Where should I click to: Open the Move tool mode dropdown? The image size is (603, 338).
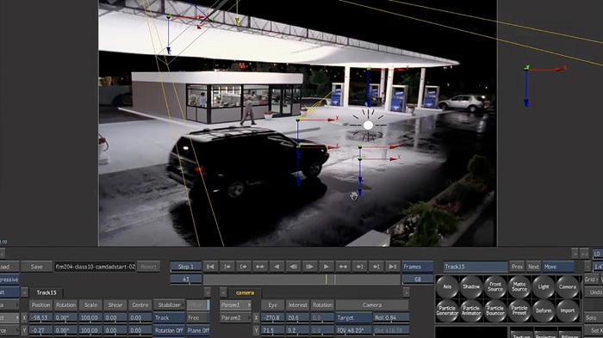(558, 267)
